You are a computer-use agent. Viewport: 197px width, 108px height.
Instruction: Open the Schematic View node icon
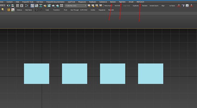(27, 6)
